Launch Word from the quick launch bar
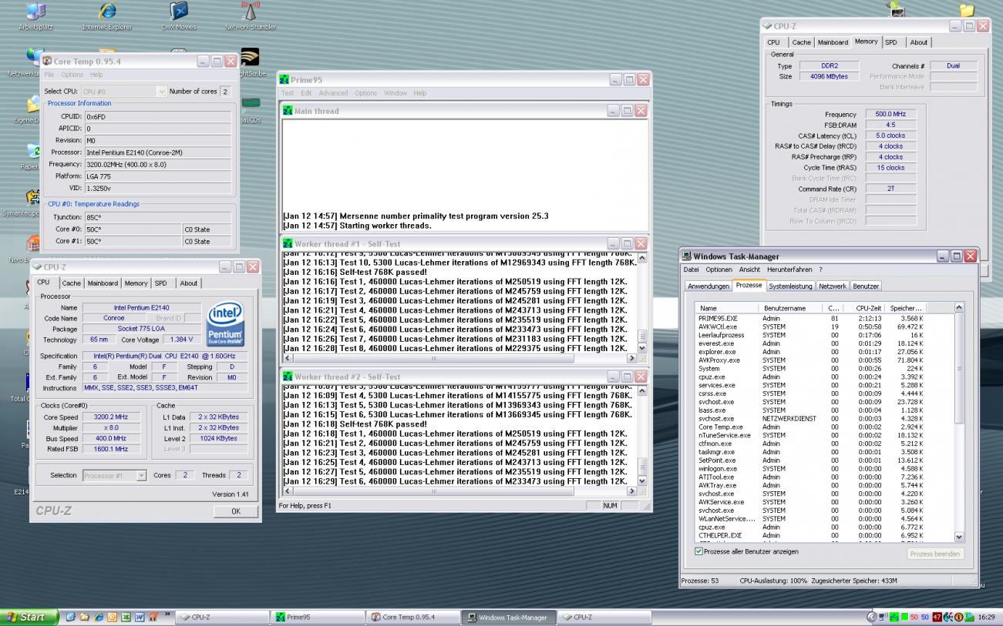The image size is (1003, 626). [x=140, y=617]
